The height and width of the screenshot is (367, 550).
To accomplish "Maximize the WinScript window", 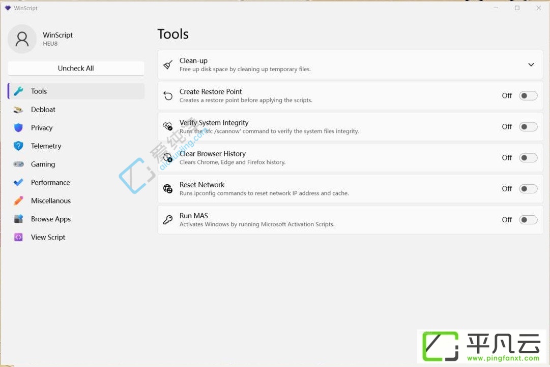I will (517, 8).
